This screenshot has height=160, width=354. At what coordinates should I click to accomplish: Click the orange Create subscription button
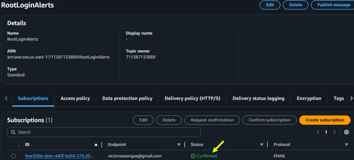pos(325,120)
